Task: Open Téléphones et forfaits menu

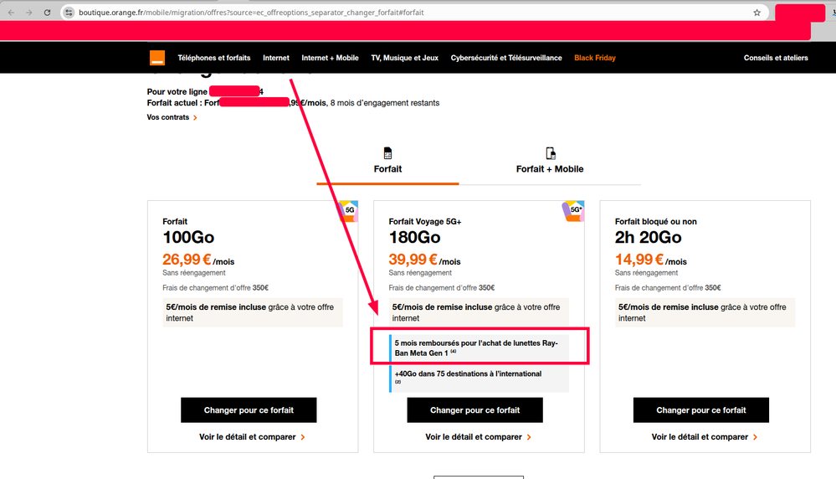Action: coord(213,58)
